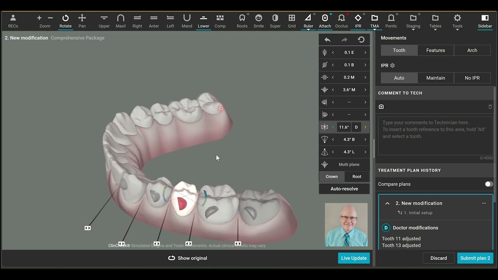Image resolution: width=498 pixels, height=280 pixels.
Task: Click the D direction button
Action: click(x=356, y=127)
